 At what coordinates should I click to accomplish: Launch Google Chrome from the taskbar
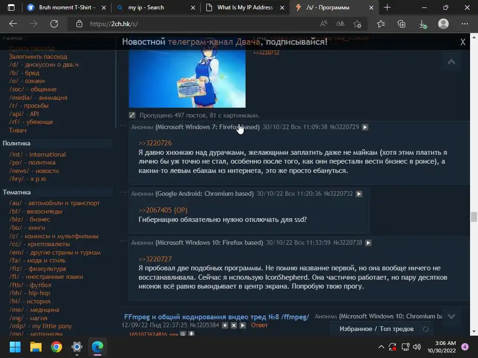point(56,347)
